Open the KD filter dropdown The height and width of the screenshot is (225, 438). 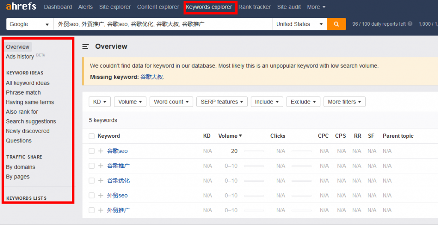pyautogui.click(x=100, y=102)
